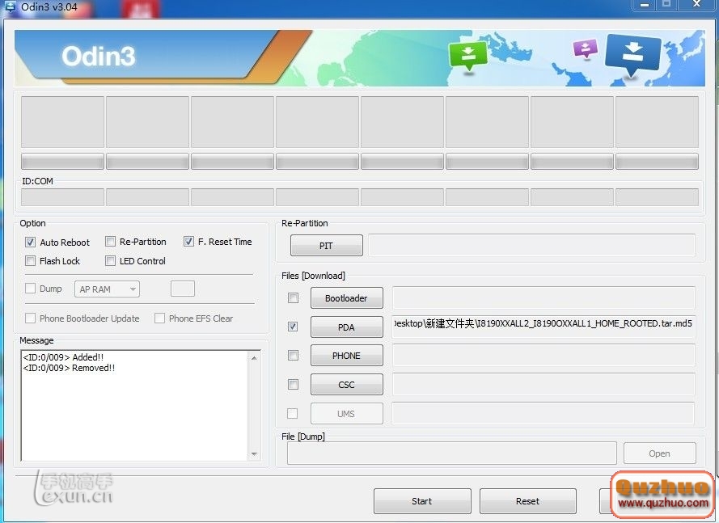Click the PHONE file button
The image size is (719, 523).
[x=347, y=356]
